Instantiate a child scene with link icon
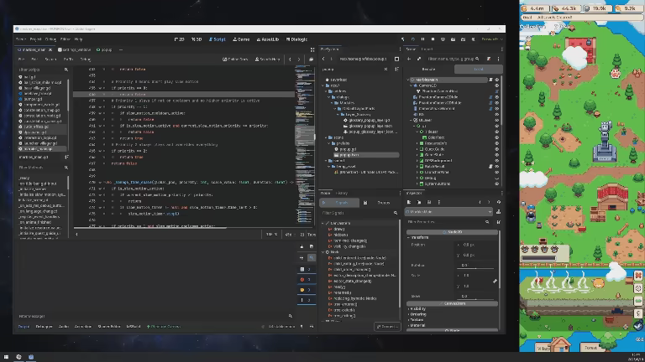 tap(419, 59)
